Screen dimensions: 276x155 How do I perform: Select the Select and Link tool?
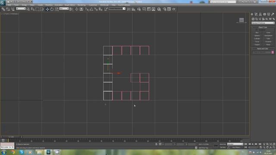pos(3,9)
